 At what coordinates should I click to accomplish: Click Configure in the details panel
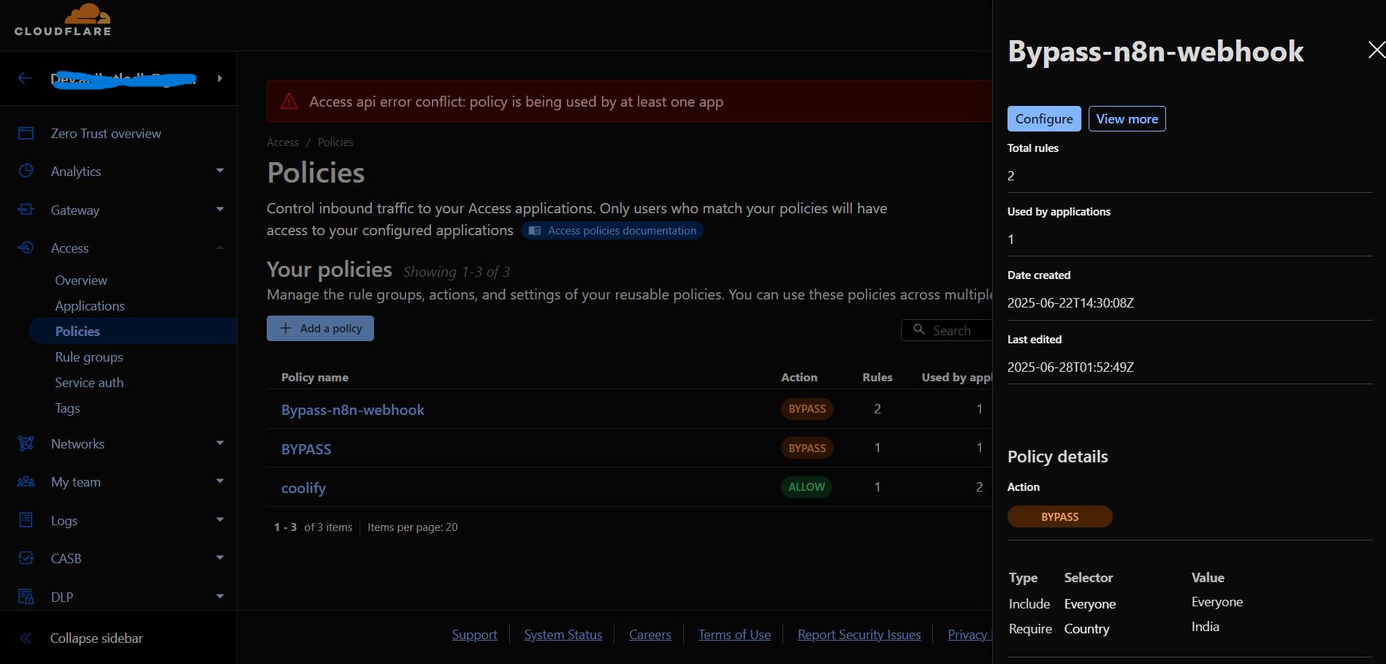coord(1044,119)
